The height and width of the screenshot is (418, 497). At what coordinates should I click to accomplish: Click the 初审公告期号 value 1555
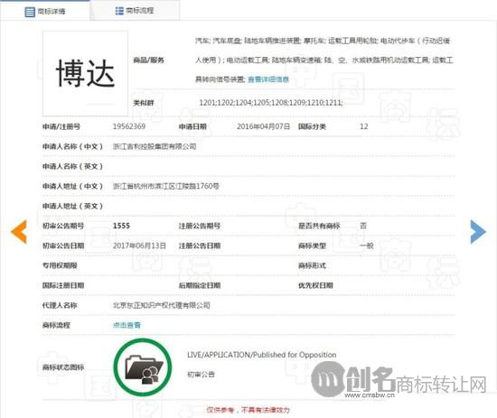click(121, 226)
